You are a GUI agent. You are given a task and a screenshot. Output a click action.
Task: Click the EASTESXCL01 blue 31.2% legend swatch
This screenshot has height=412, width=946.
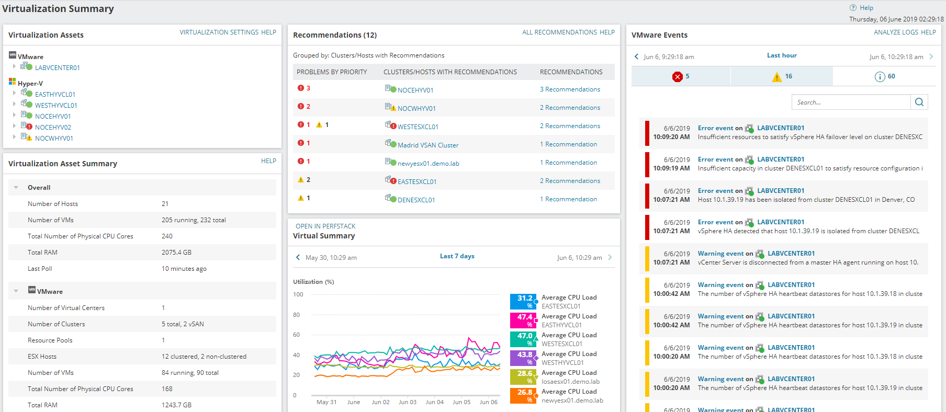click(523, 302)
